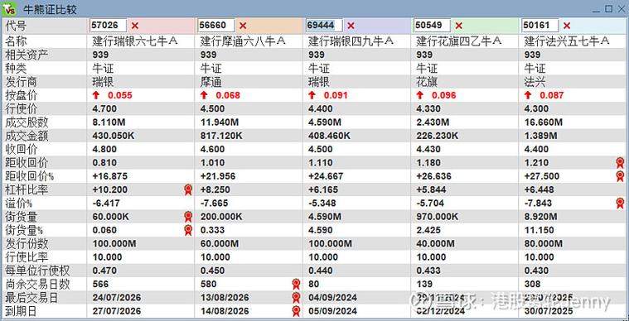Click premium value -5.348
This screenshot has height=321, width=629.
(322, 203)
